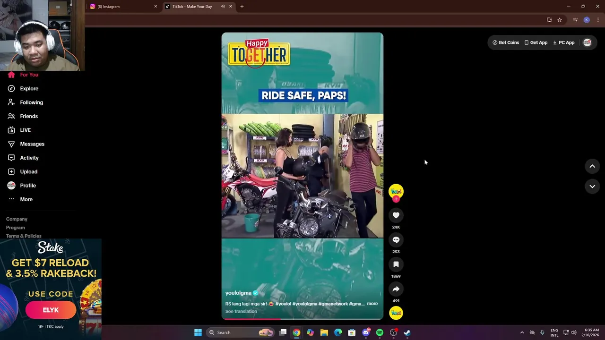Open Steam from the taskbar
The image size is (605, 340).
(x=407, y=332)
